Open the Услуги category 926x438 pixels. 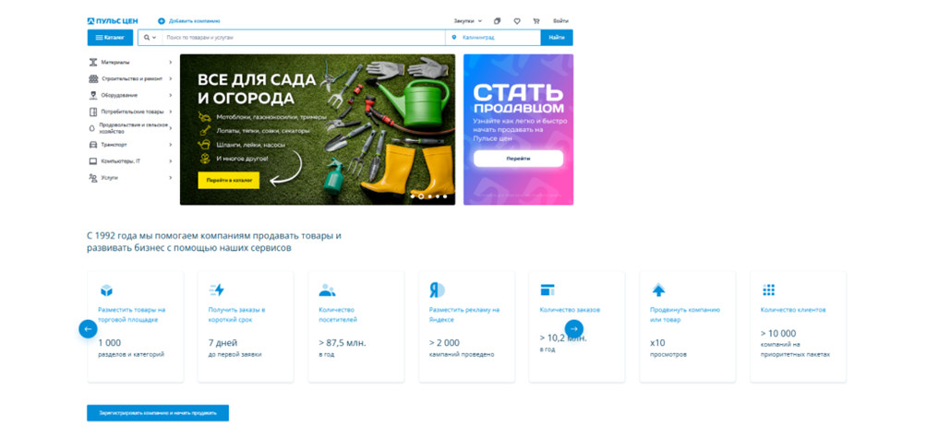pyautogui.click(x=109, y=177)
